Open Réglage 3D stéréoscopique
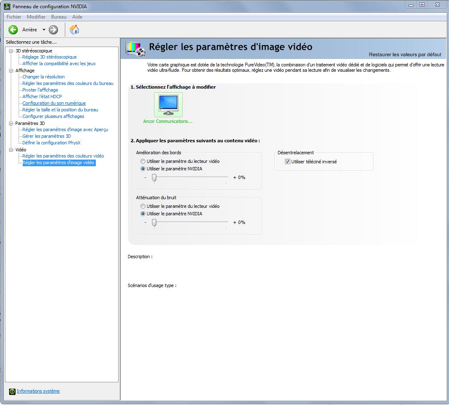This screenshot has width=449, height=405. click(x=50, y=57)
